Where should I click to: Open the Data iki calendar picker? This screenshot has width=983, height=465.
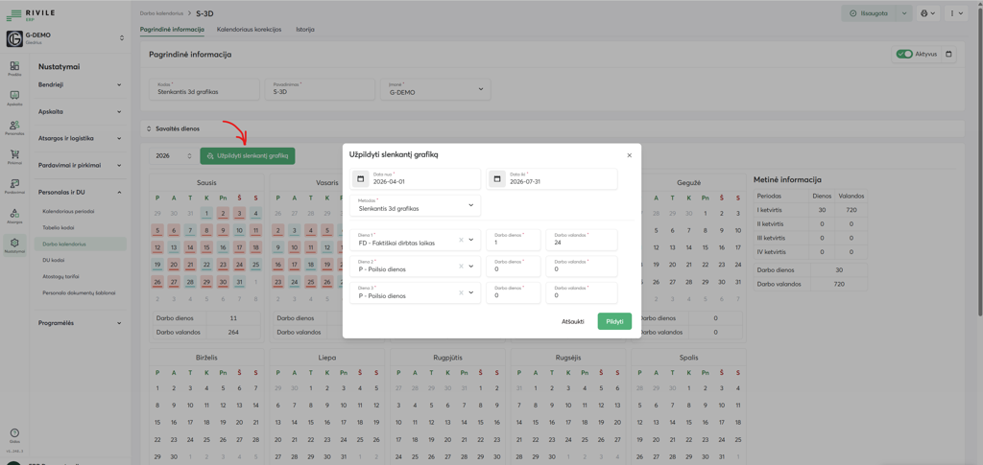tap(497, 179)
